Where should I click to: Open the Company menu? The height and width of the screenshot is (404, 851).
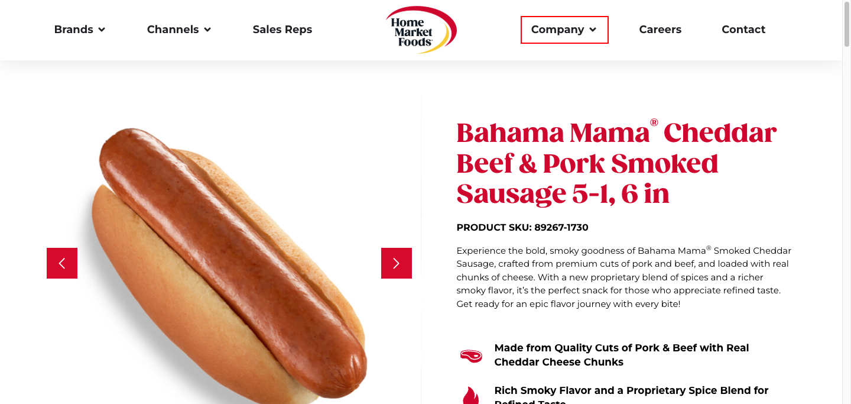564,30
